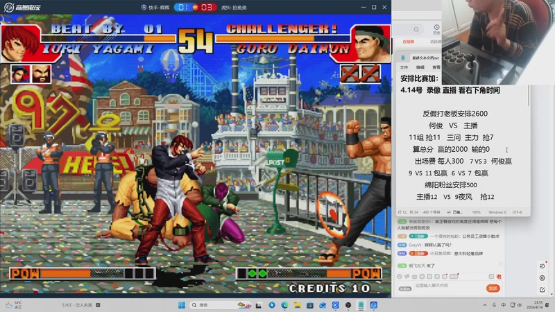Open the weather widget on the taskbar
555x312 pixels.
[13, 305]
